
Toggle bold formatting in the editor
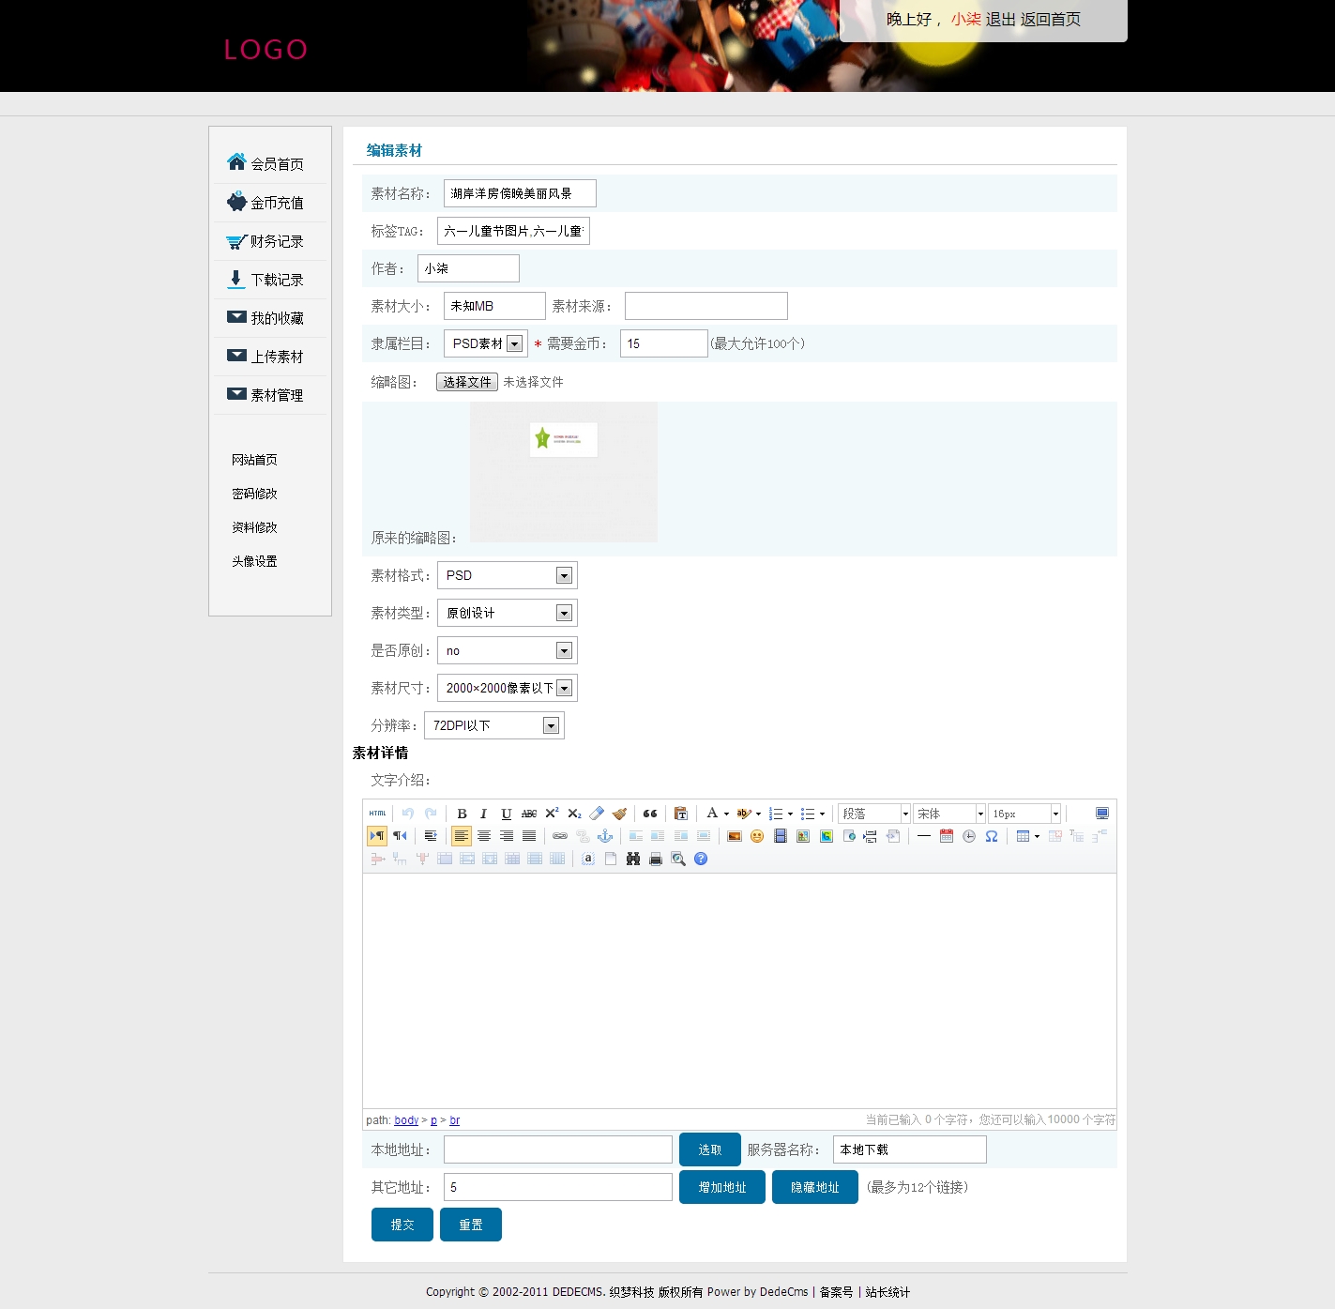(x=462, y=814)
